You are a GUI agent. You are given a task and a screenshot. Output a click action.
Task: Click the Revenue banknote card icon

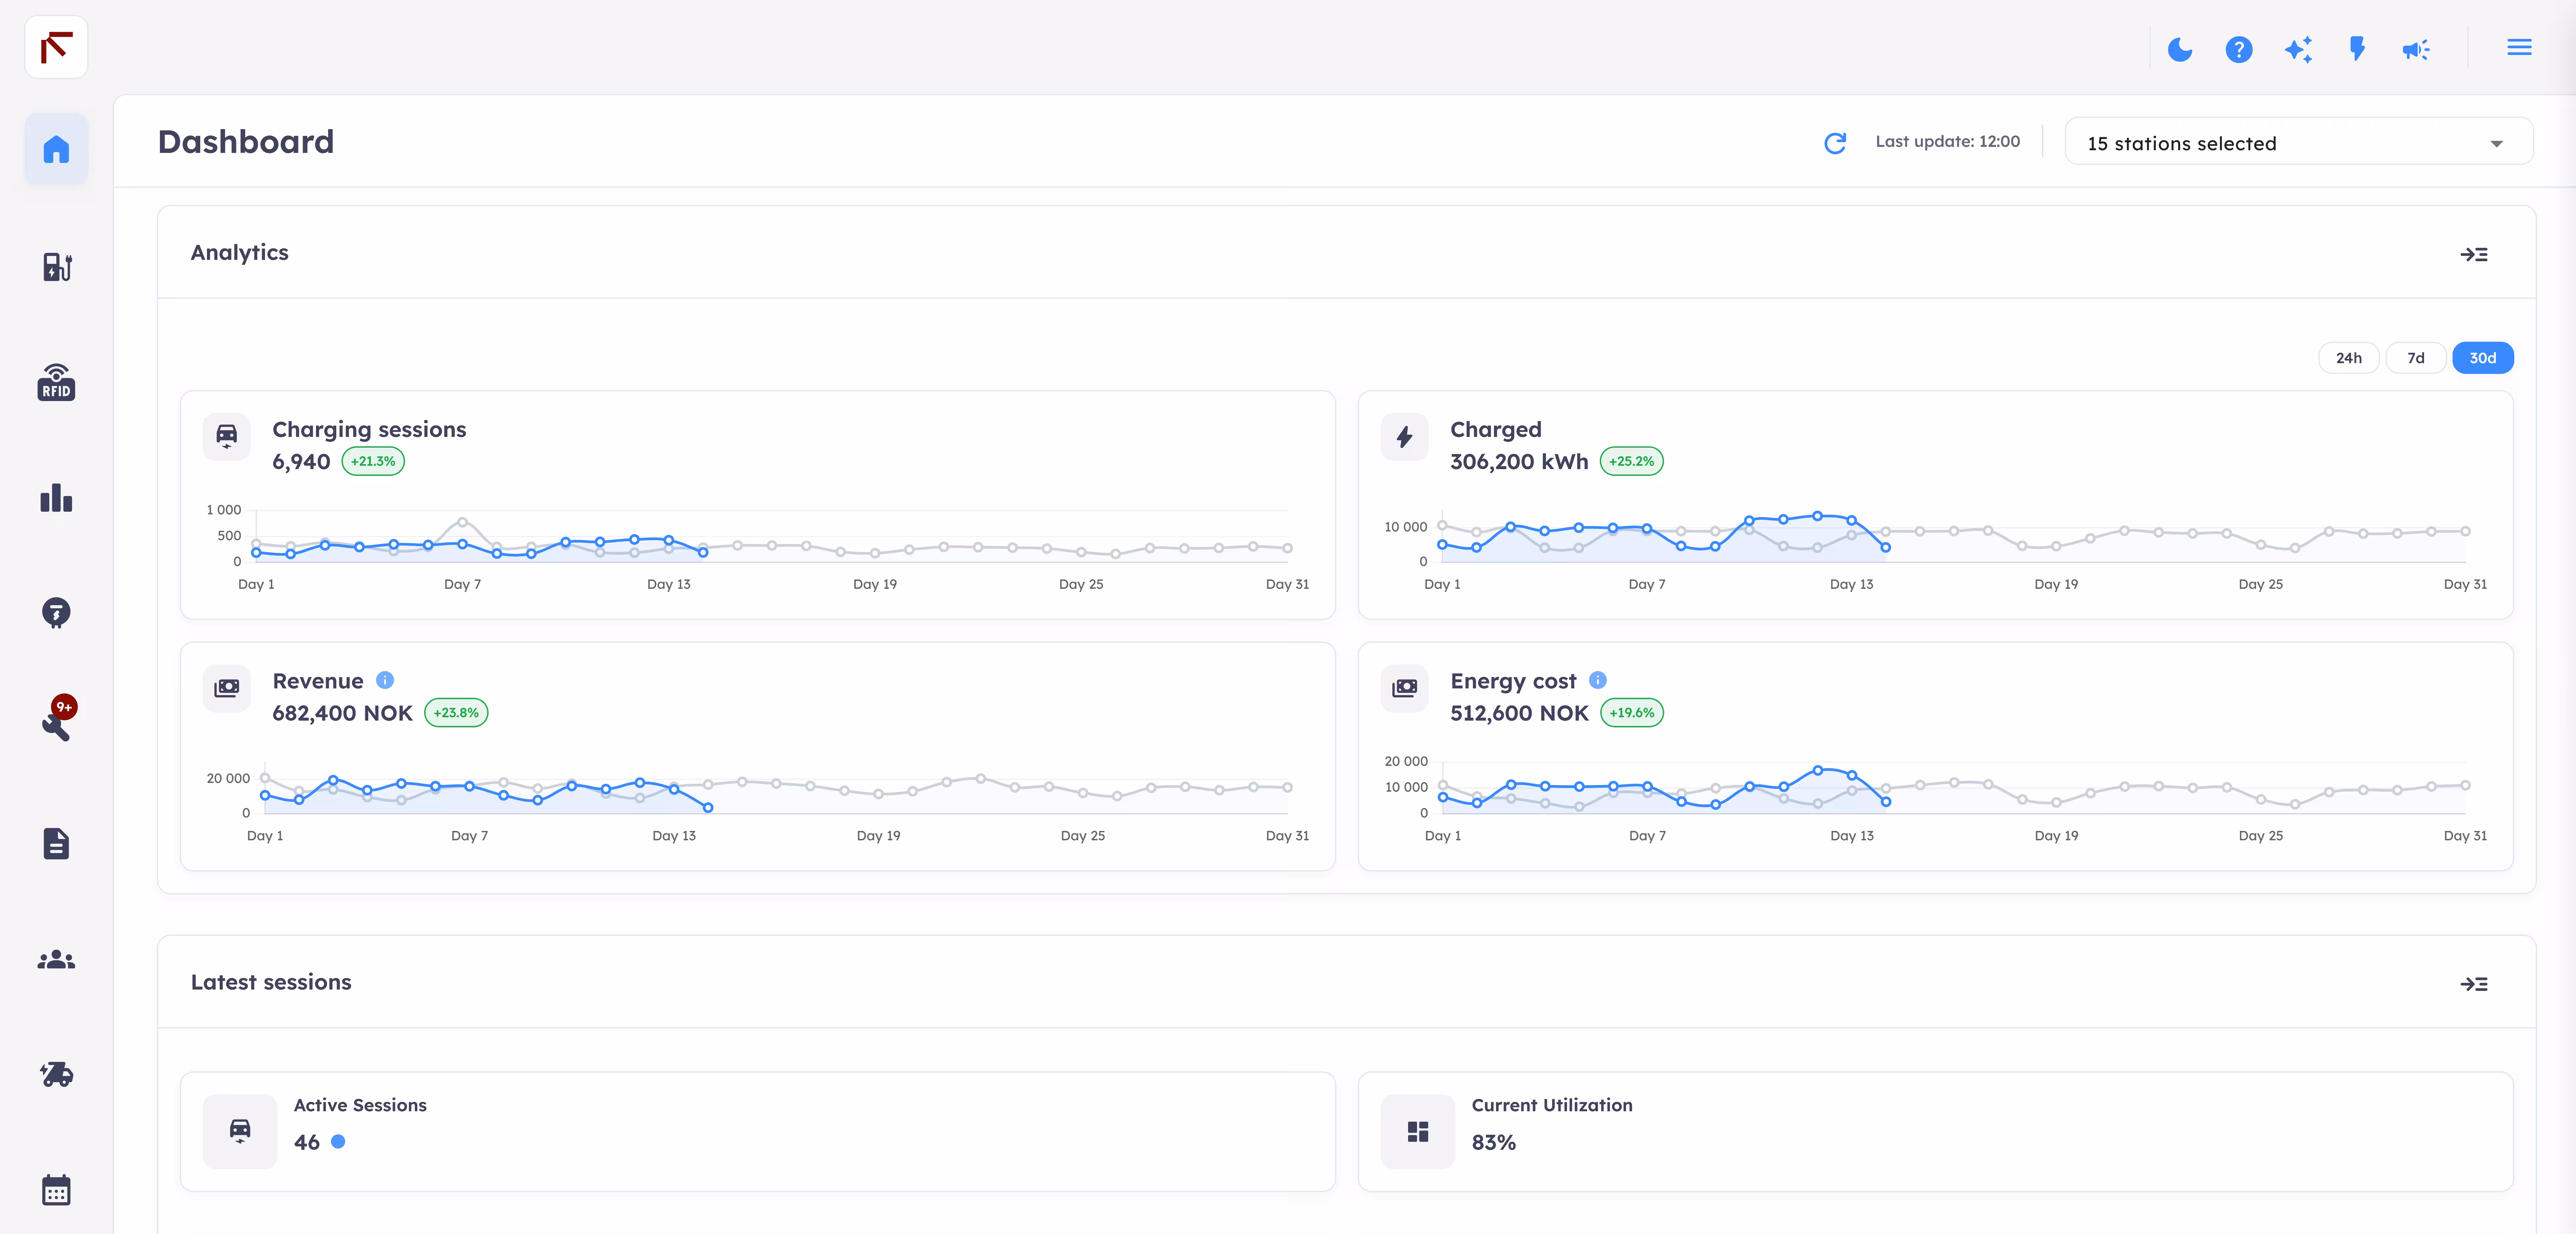coord(227,688)
